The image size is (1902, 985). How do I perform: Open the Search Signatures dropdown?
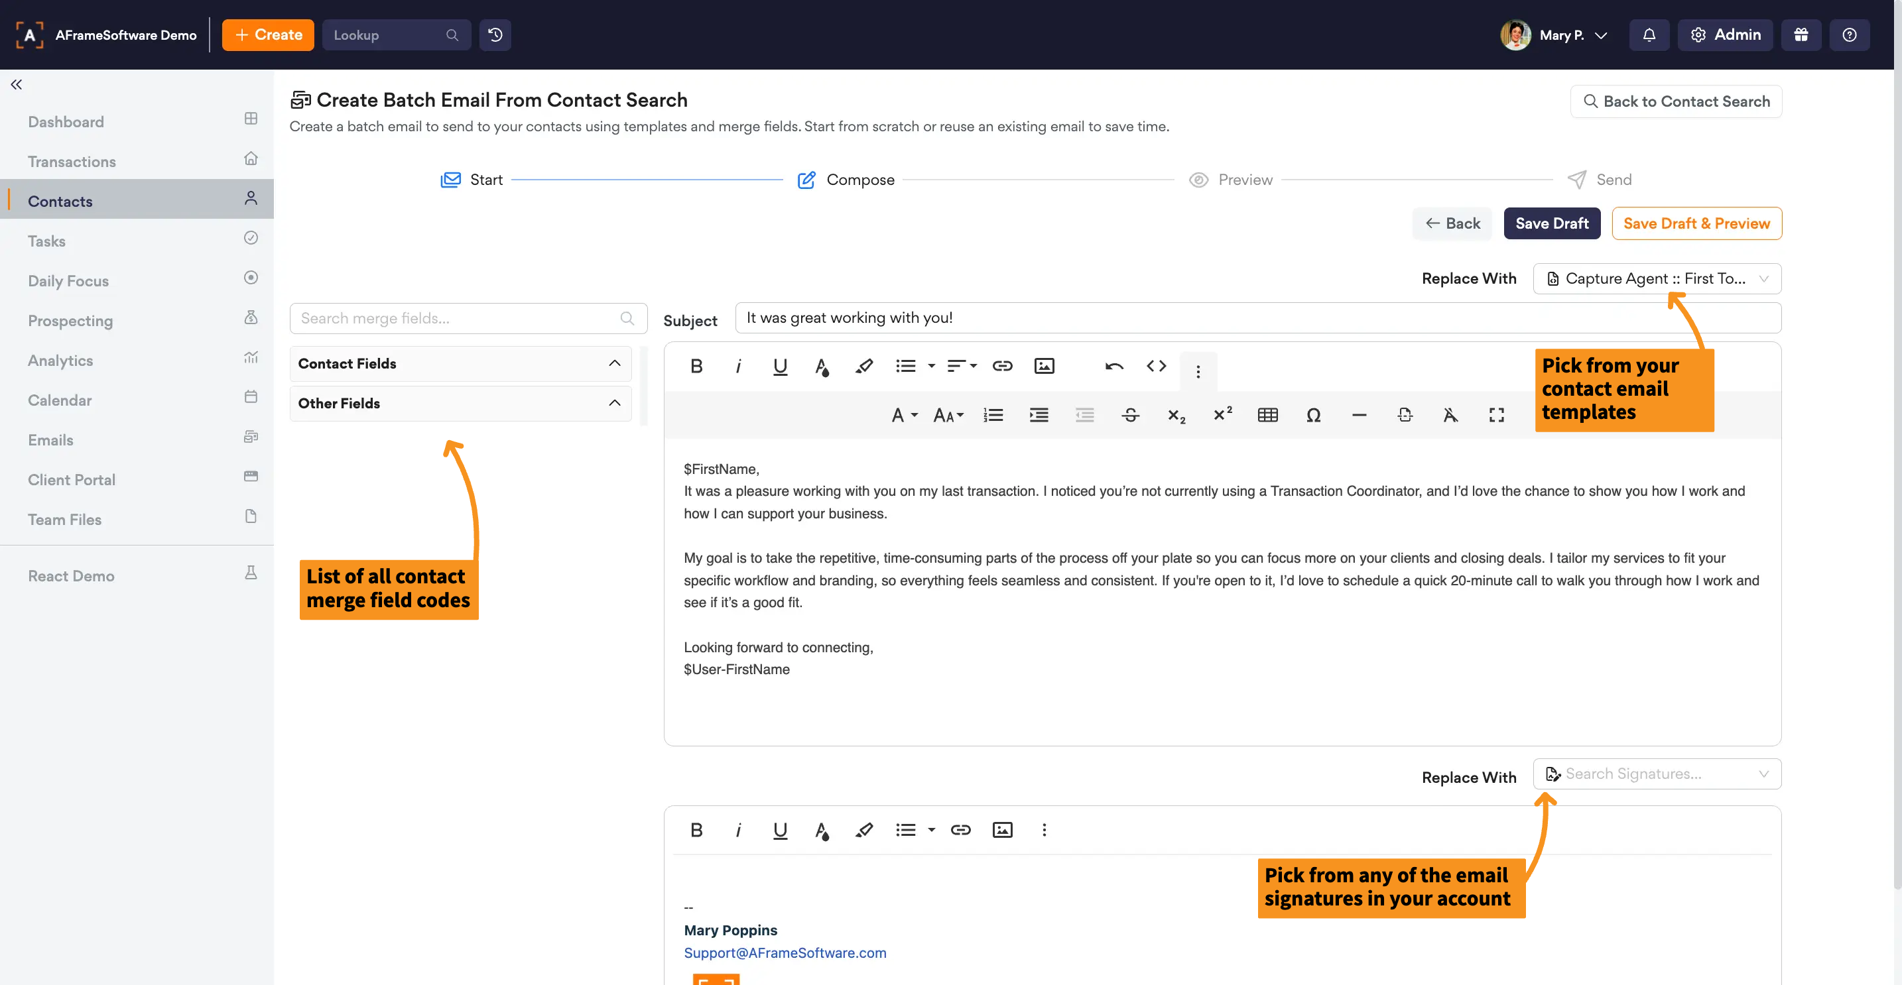[1657, 774]
